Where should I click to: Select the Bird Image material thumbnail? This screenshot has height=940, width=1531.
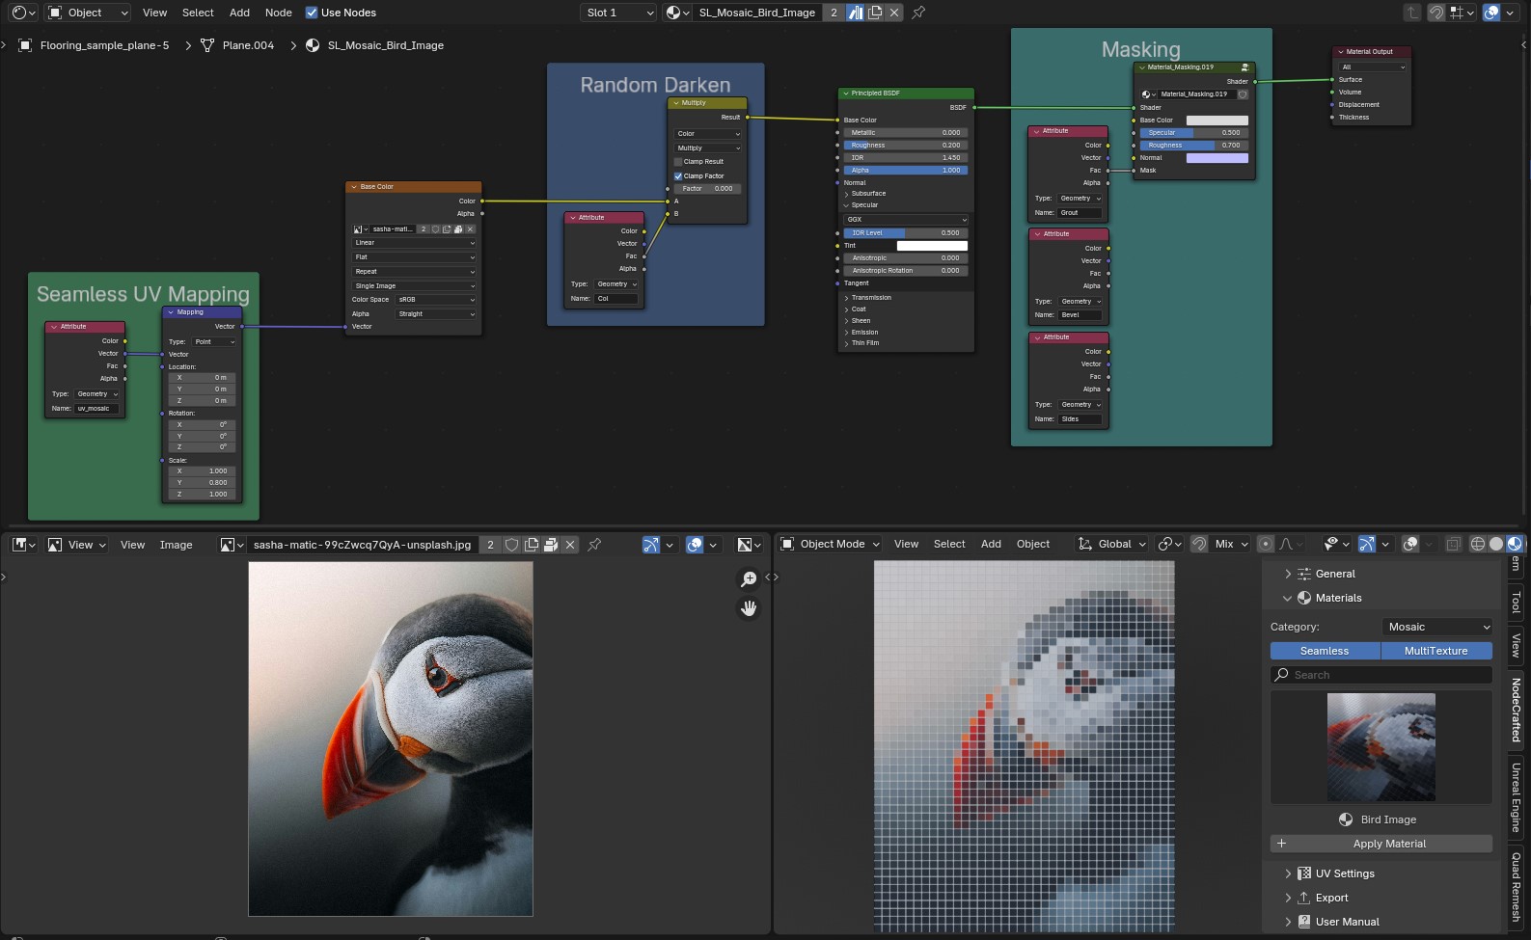(1381, 747)
